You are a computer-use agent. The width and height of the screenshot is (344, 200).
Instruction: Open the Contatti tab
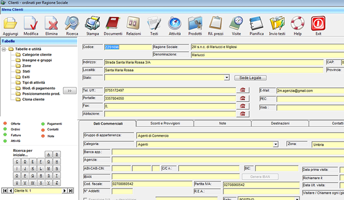click(x=327, y=123)
